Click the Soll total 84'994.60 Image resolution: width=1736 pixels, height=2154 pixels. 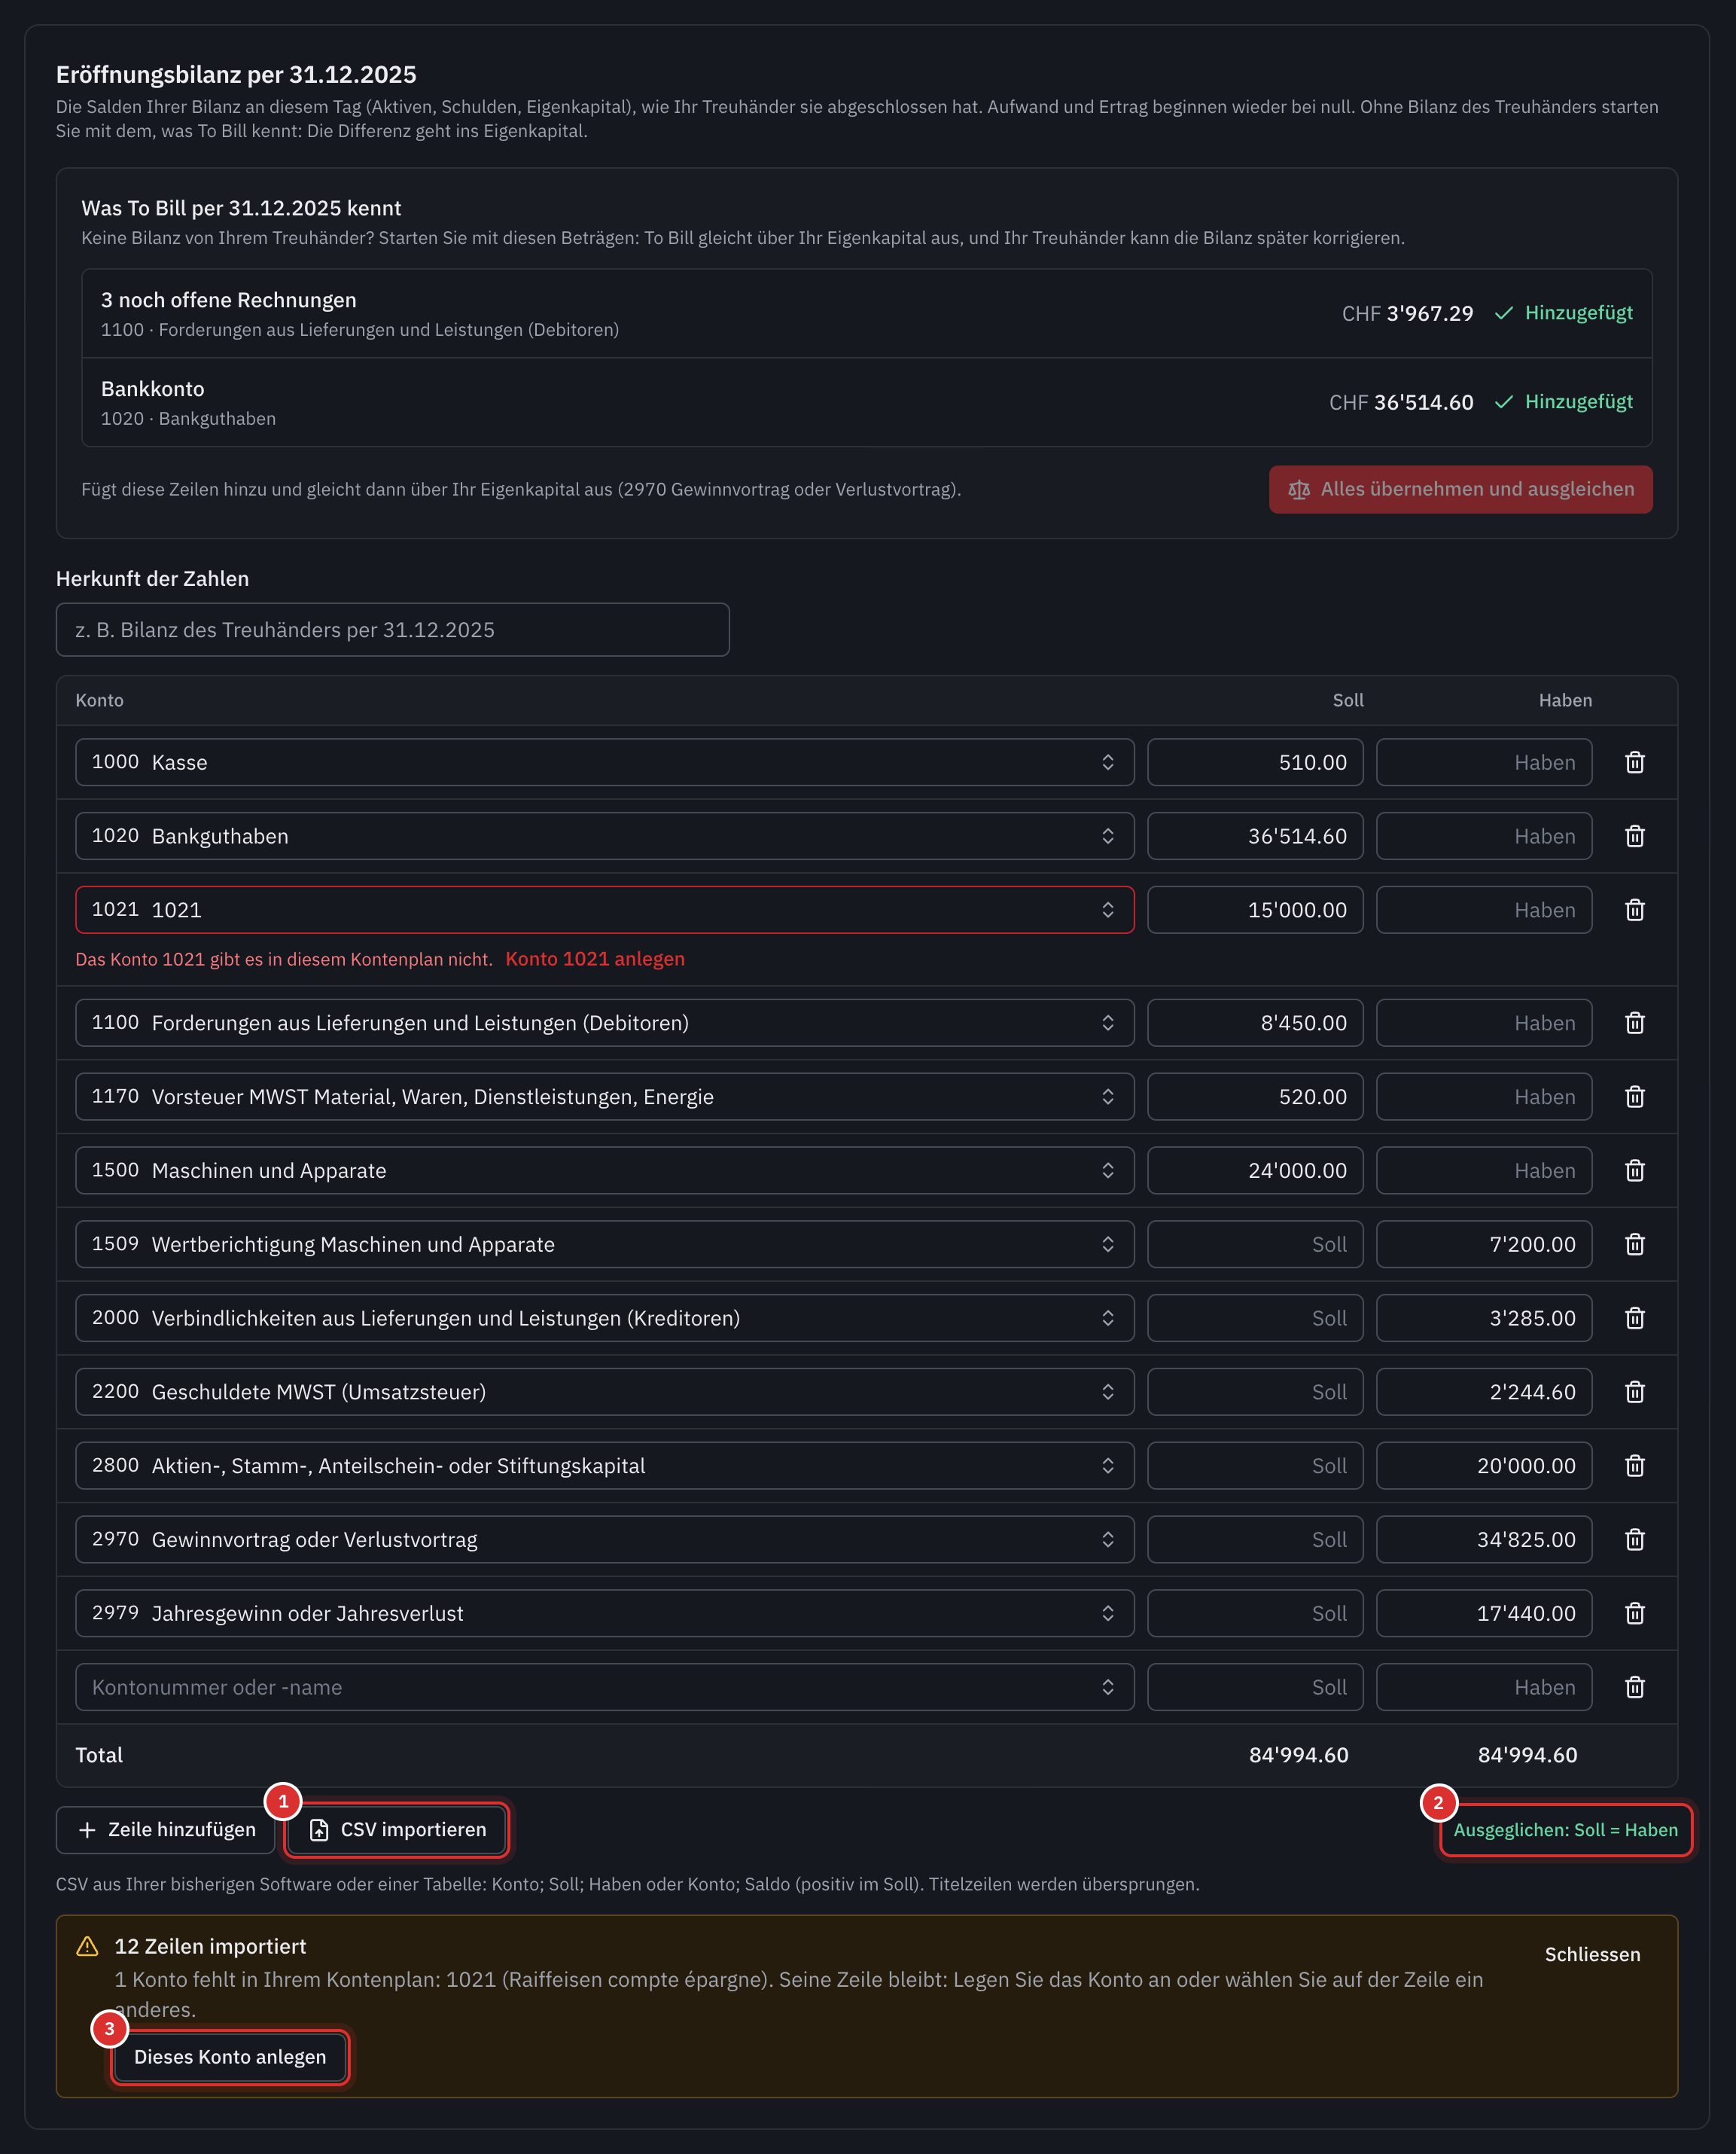(1298, 1756)
